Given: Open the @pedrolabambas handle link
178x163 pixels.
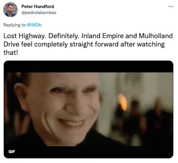Looking at the screenshot, I should [x=39, y=12].
